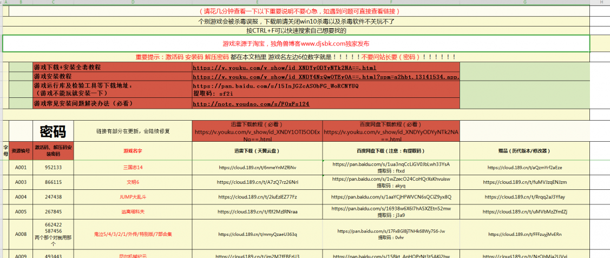Select the 游戏下载+安装全套教程 label cell
The image size is (610, 258).
coord(113,67)
